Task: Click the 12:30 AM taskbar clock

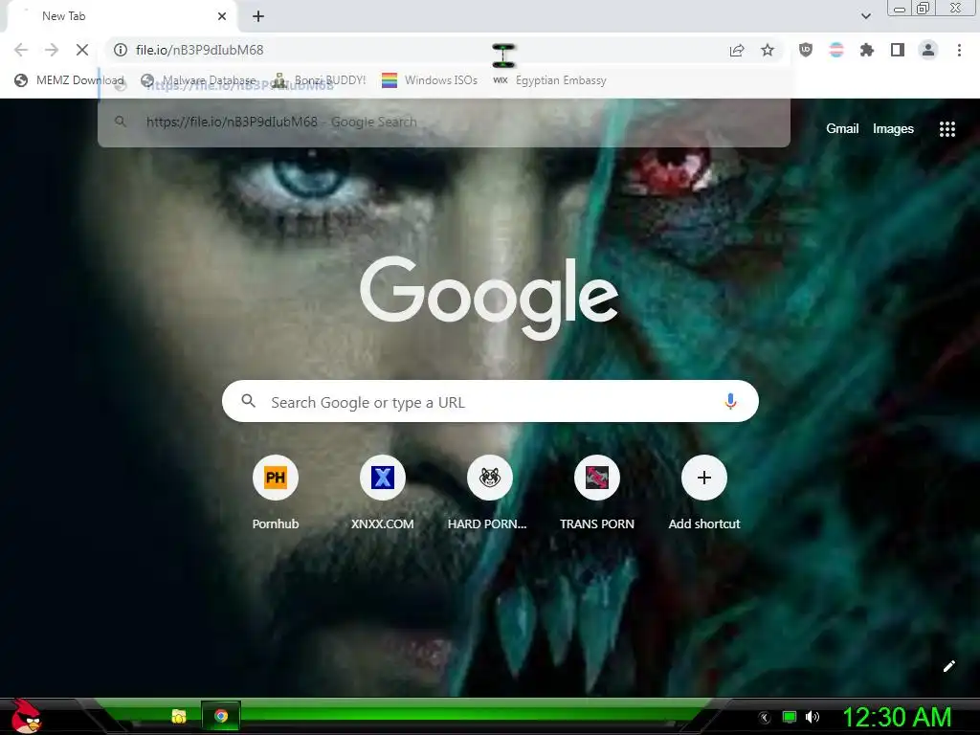Action: (897, 717)
